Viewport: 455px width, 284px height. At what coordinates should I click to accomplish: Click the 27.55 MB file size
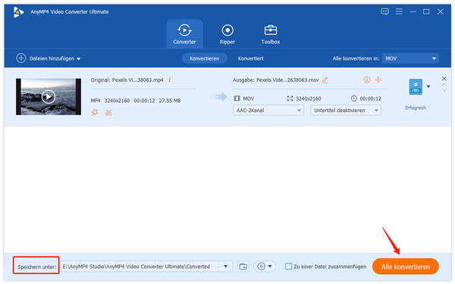pos(170,101)
